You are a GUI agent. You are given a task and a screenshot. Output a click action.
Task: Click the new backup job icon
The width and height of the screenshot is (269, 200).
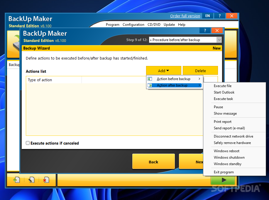(x=17, y=180)
